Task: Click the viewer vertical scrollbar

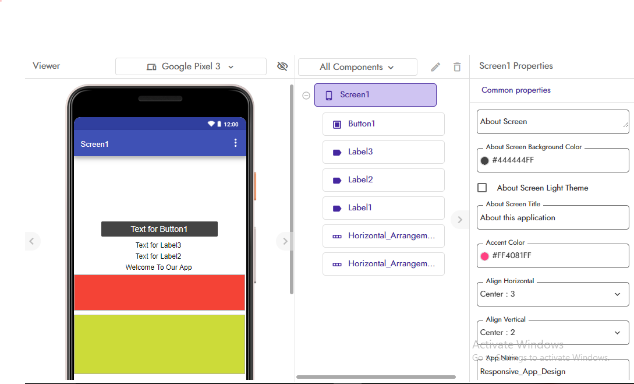Action: point(291,189)
